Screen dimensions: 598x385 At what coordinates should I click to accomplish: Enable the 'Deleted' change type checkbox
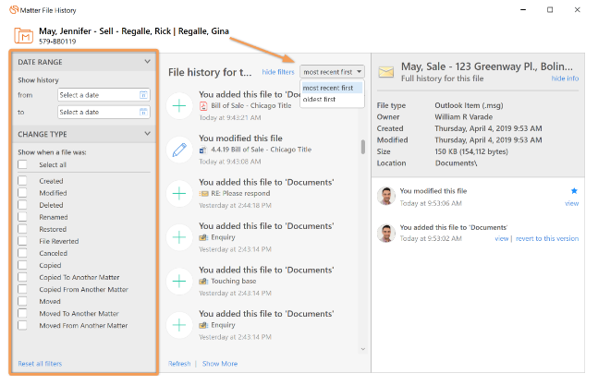point(22,205)
